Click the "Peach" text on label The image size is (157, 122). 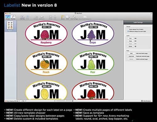(46, 72)
